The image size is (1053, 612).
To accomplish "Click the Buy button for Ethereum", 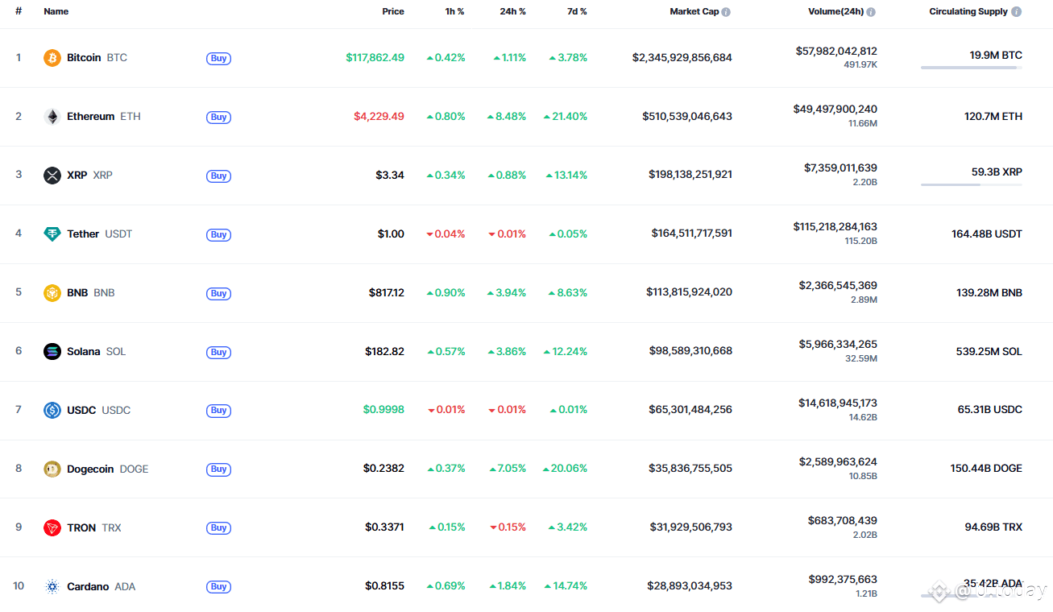I will pyautogui.click(x=218, y=117).
